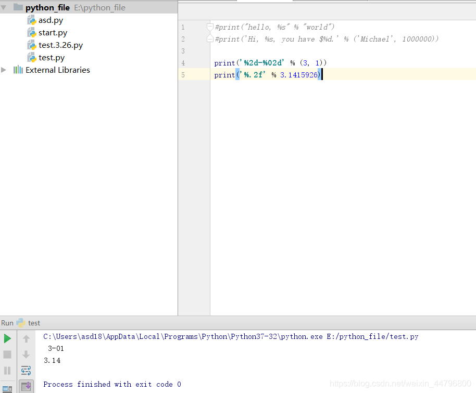The height and width of the screenshot is (393, 476).
Task: Stop the running process
Action: [x=7, y=355]
